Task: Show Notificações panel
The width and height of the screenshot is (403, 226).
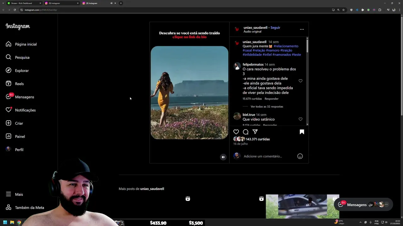Action: 21,110
